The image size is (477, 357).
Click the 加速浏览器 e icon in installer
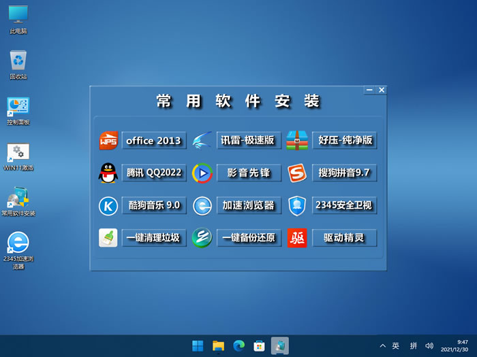click(202, 206)
